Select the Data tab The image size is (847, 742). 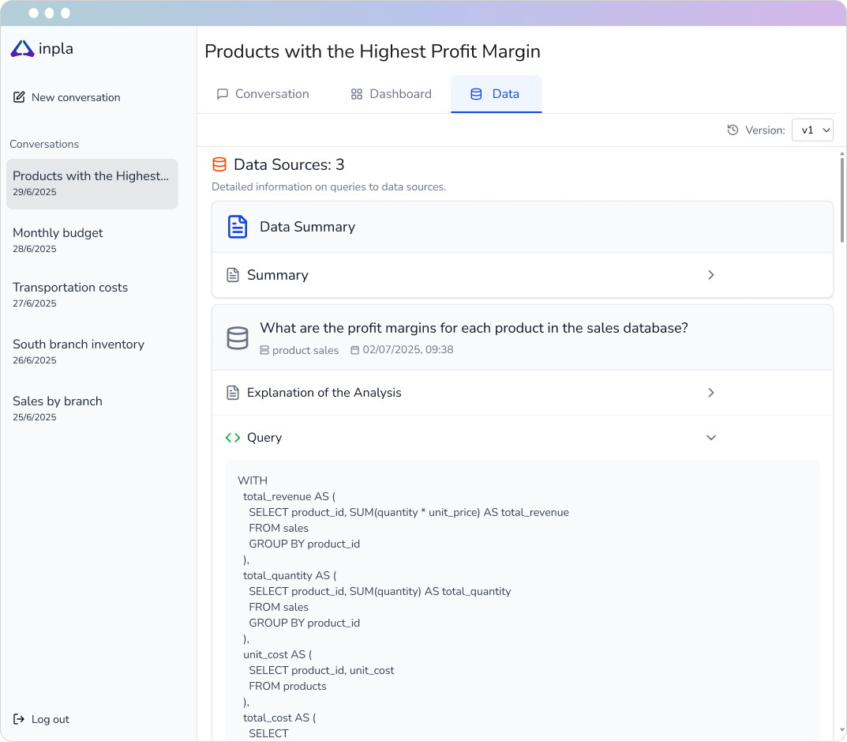[496, 94]
